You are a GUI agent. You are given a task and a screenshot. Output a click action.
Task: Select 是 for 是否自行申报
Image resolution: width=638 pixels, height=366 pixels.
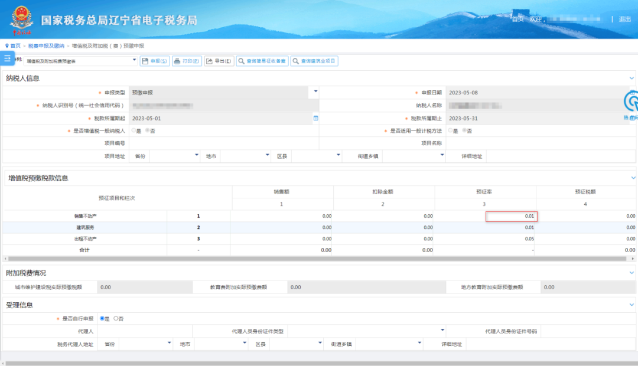(102, 319)
